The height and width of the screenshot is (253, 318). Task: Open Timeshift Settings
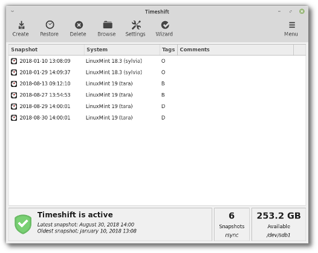pos(135,28)
